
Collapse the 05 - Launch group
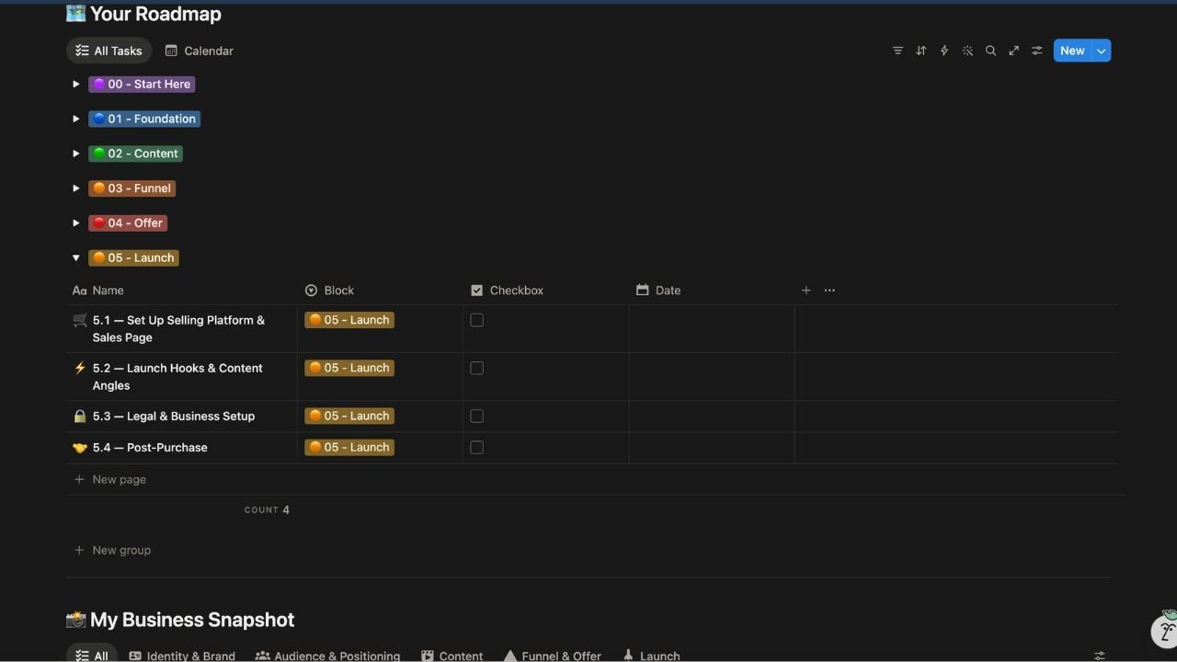pyautogui.click(x=76, y=257)
